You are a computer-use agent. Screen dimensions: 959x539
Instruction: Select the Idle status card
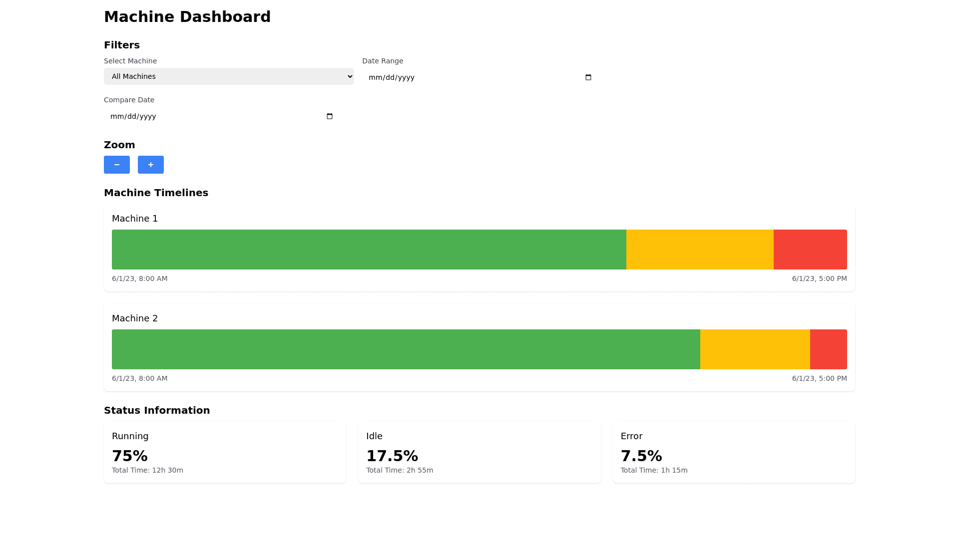(479, 452)
